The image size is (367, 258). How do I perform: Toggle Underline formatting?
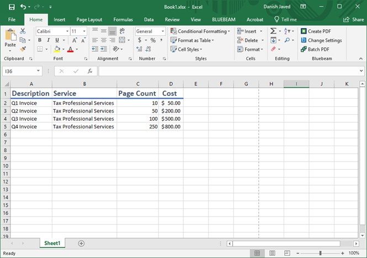pyautogui.click(x=57, y=40)
